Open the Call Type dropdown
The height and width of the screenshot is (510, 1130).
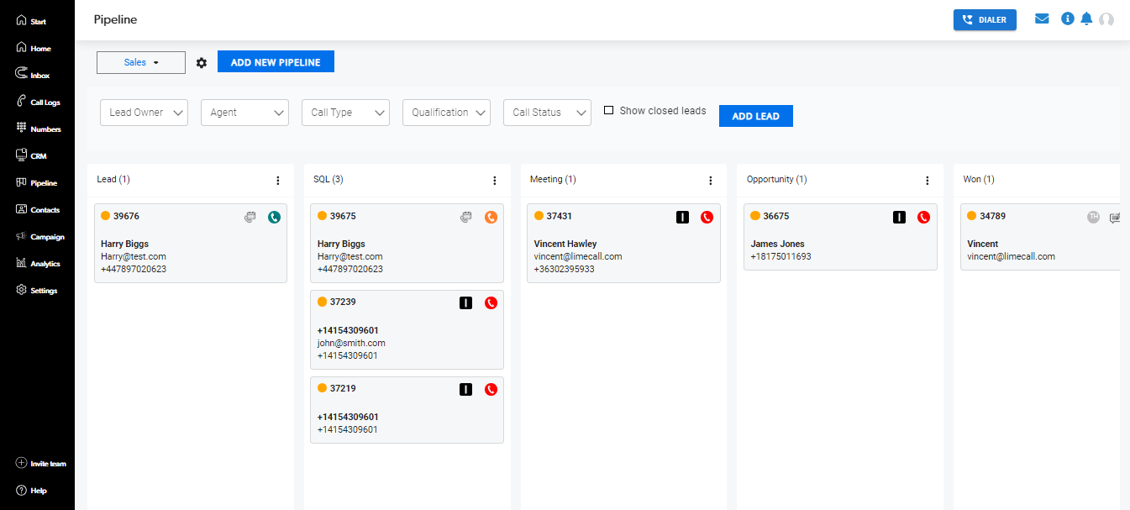pos(345,113)
